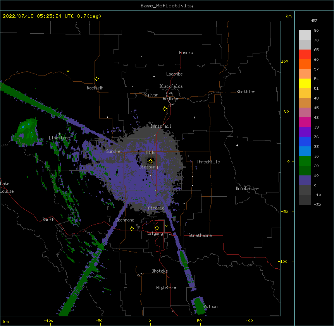This screenshot has height=326, width=334.
Task: Click the Didsbury city label
Action: click(149, 167)
